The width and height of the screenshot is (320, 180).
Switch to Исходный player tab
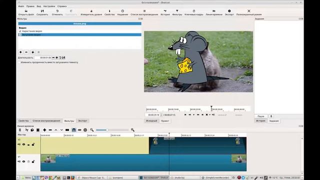(x=151, y=121)
